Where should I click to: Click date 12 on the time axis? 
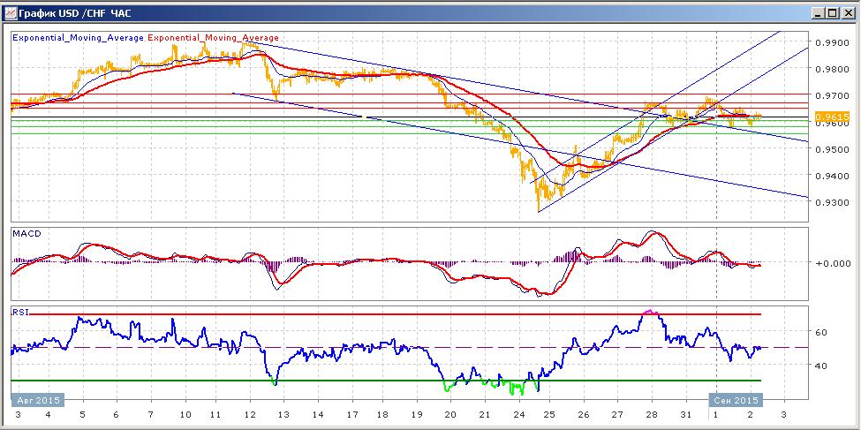(x=249, y=415)
